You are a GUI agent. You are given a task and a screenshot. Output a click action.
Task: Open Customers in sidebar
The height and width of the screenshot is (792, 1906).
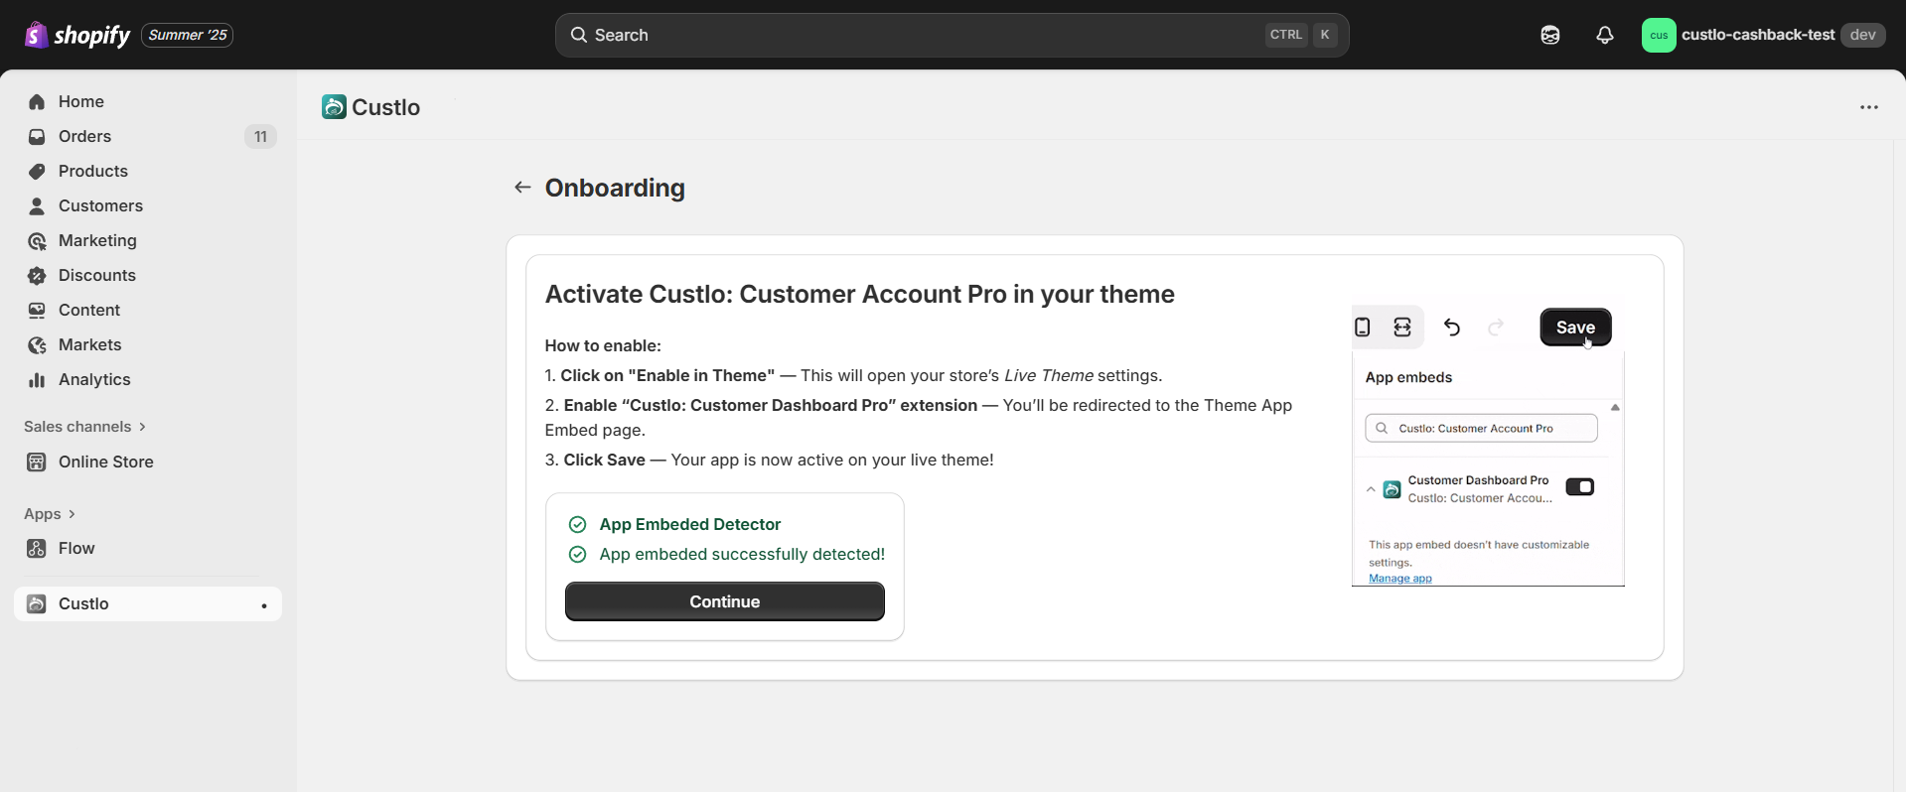coord(148,205)
